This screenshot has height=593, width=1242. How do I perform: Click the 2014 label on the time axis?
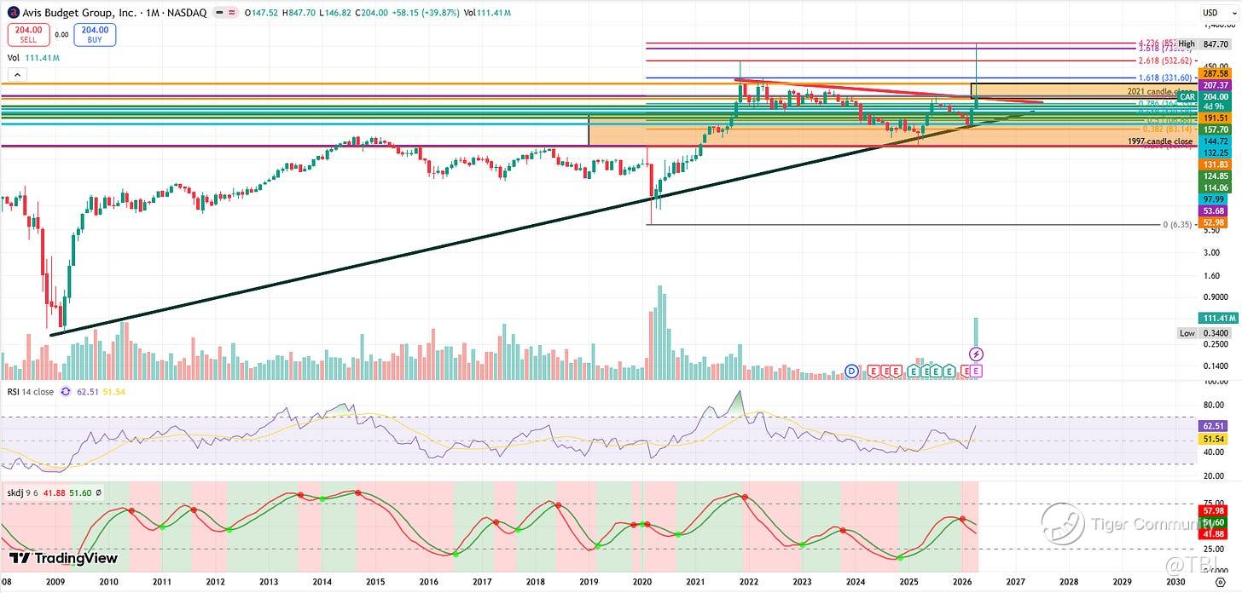pos(322,581)
